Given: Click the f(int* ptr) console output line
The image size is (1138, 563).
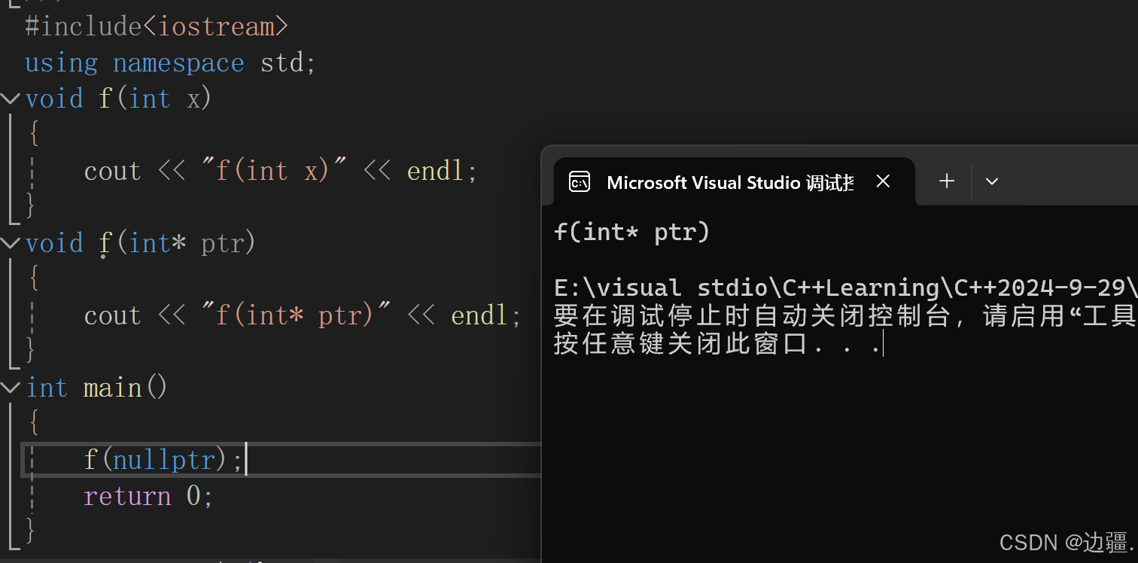Looking at the screenshot, I should coord(632,232).
